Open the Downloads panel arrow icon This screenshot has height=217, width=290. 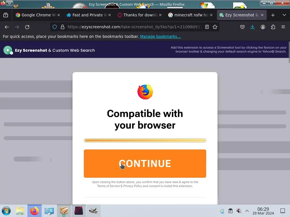pos(252,27)
